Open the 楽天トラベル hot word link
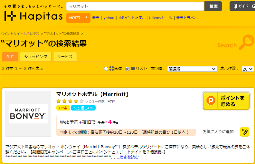This screenshot has height=164, width=255. [x=187, y=18]
